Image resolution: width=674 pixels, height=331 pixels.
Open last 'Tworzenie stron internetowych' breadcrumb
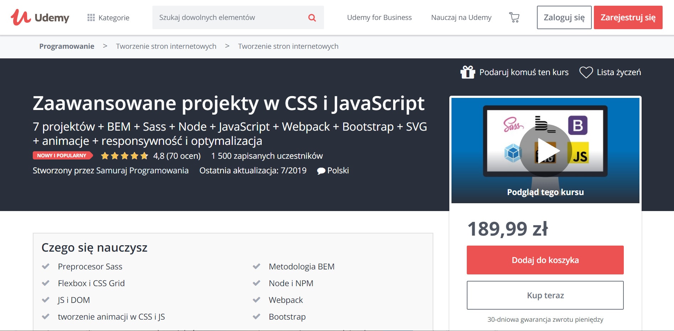(x=288, y=46)
